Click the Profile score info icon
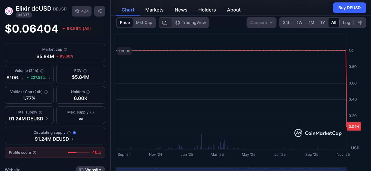Viewport: 371px width, 171px height. click(x=34, y=153)
